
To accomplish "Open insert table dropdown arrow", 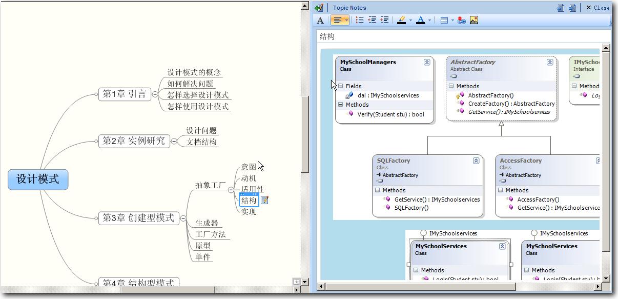I will click(x=452, y=21).
